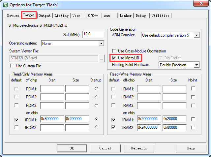Image resolution: width=211 pixels, height=157 pixels.
Task: Click the IRAM1 Size field 0x20000
Action: [175, 119]
